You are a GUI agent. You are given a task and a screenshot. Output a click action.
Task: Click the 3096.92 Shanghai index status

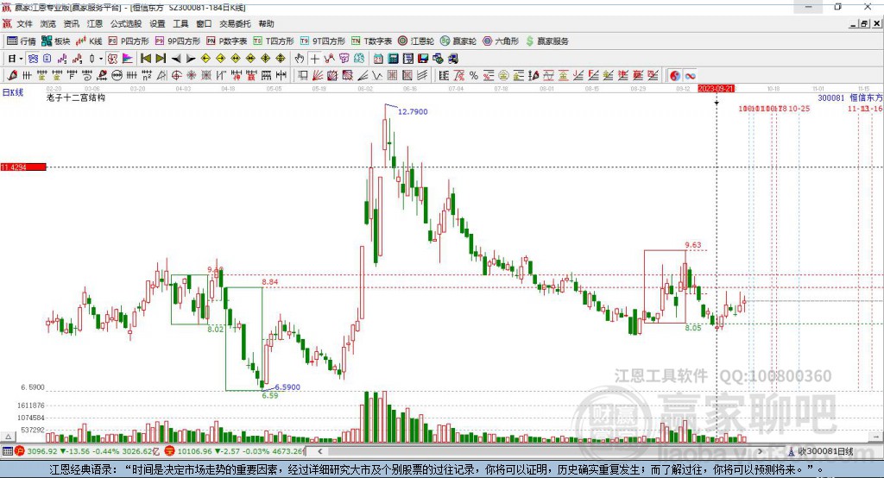pyautogui.click(x=42, y=451)
